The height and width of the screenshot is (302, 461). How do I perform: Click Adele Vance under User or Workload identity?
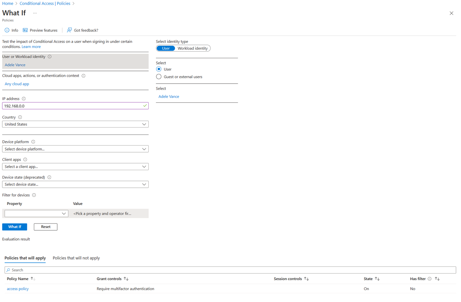[x=15, y=65]
